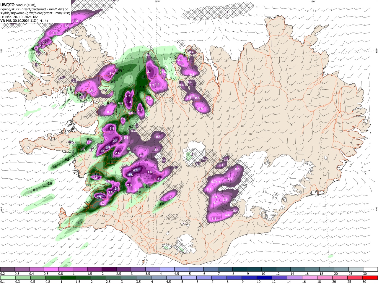The height and width of the screenshot is (284, 378).
Task: Select the bright red 30 rain legend swatch
Action: (370, 277)
